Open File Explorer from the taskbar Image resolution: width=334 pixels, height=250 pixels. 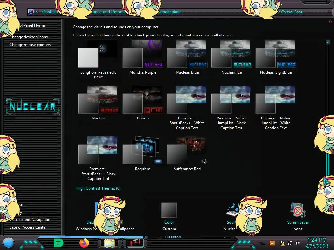coord(110,243)
